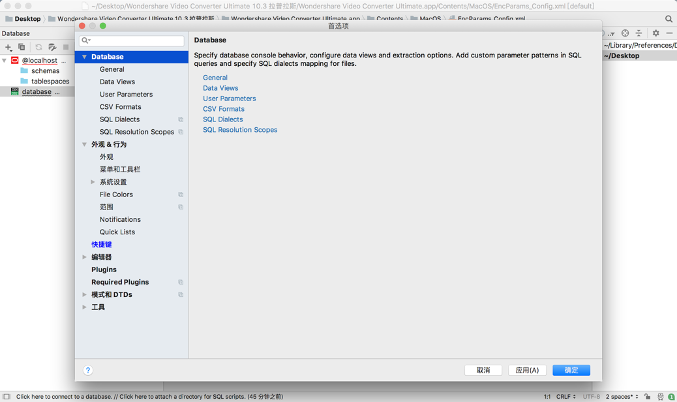The height and width of the screenshot is (402, 677).
Task: Click the scroll-from-source crosshair icon
Action: click(625, 33)
